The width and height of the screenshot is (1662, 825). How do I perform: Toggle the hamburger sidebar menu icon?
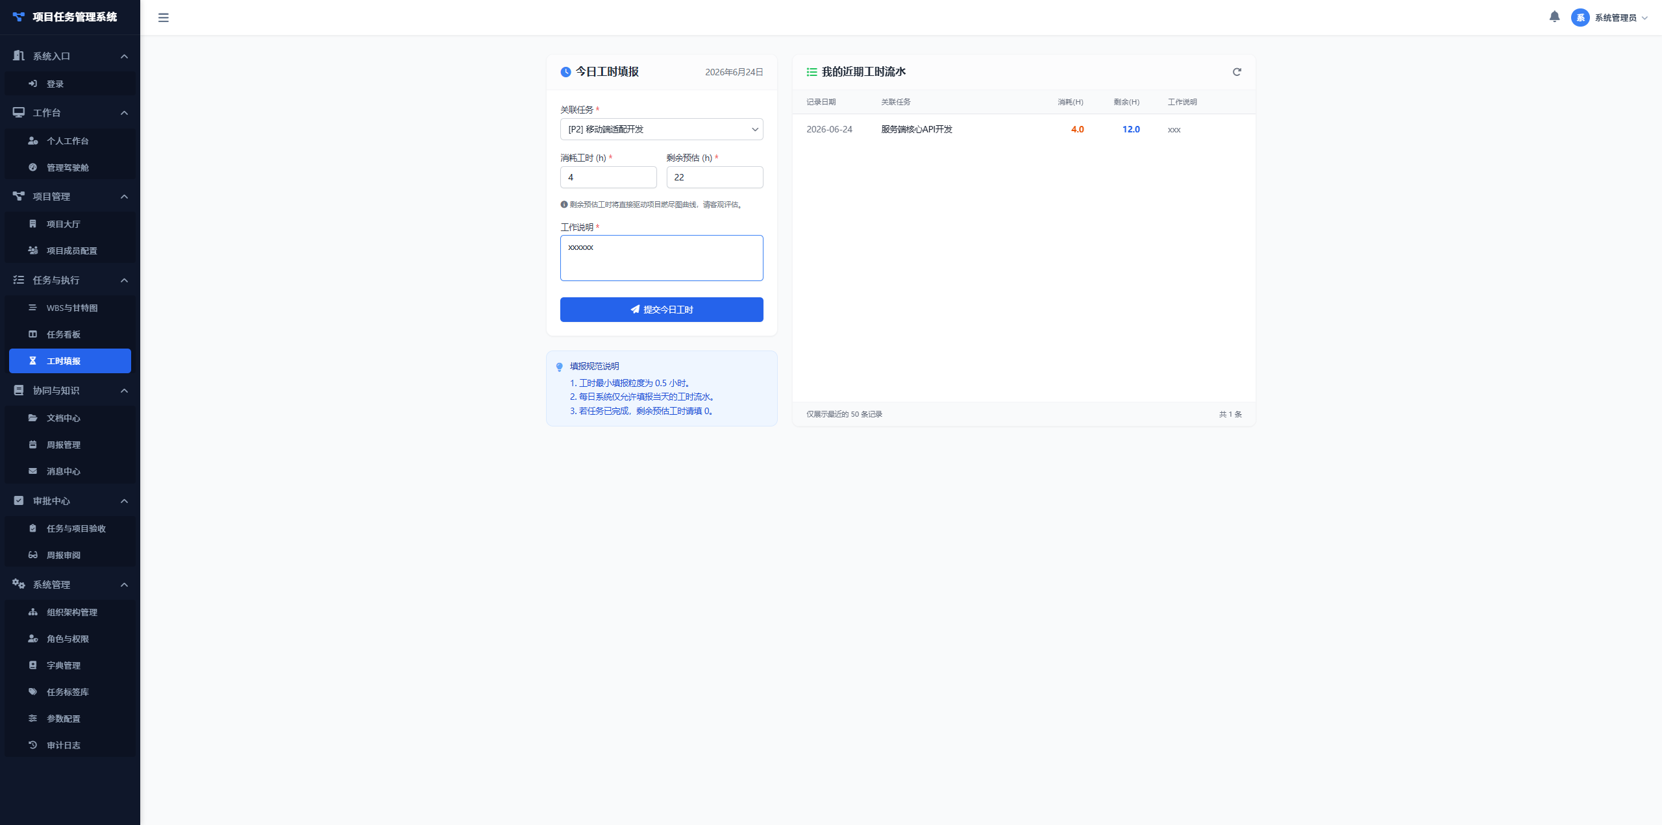[164, 18]
